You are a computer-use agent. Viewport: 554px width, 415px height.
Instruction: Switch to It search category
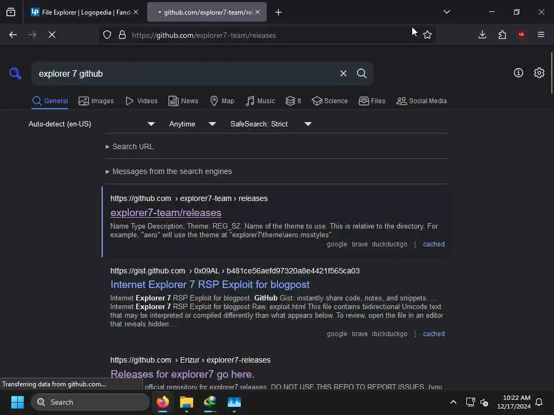(x=293, y=101)
